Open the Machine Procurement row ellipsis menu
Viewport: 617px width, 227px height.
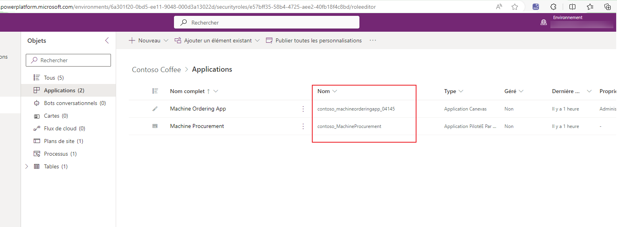(x=303, y=126)
